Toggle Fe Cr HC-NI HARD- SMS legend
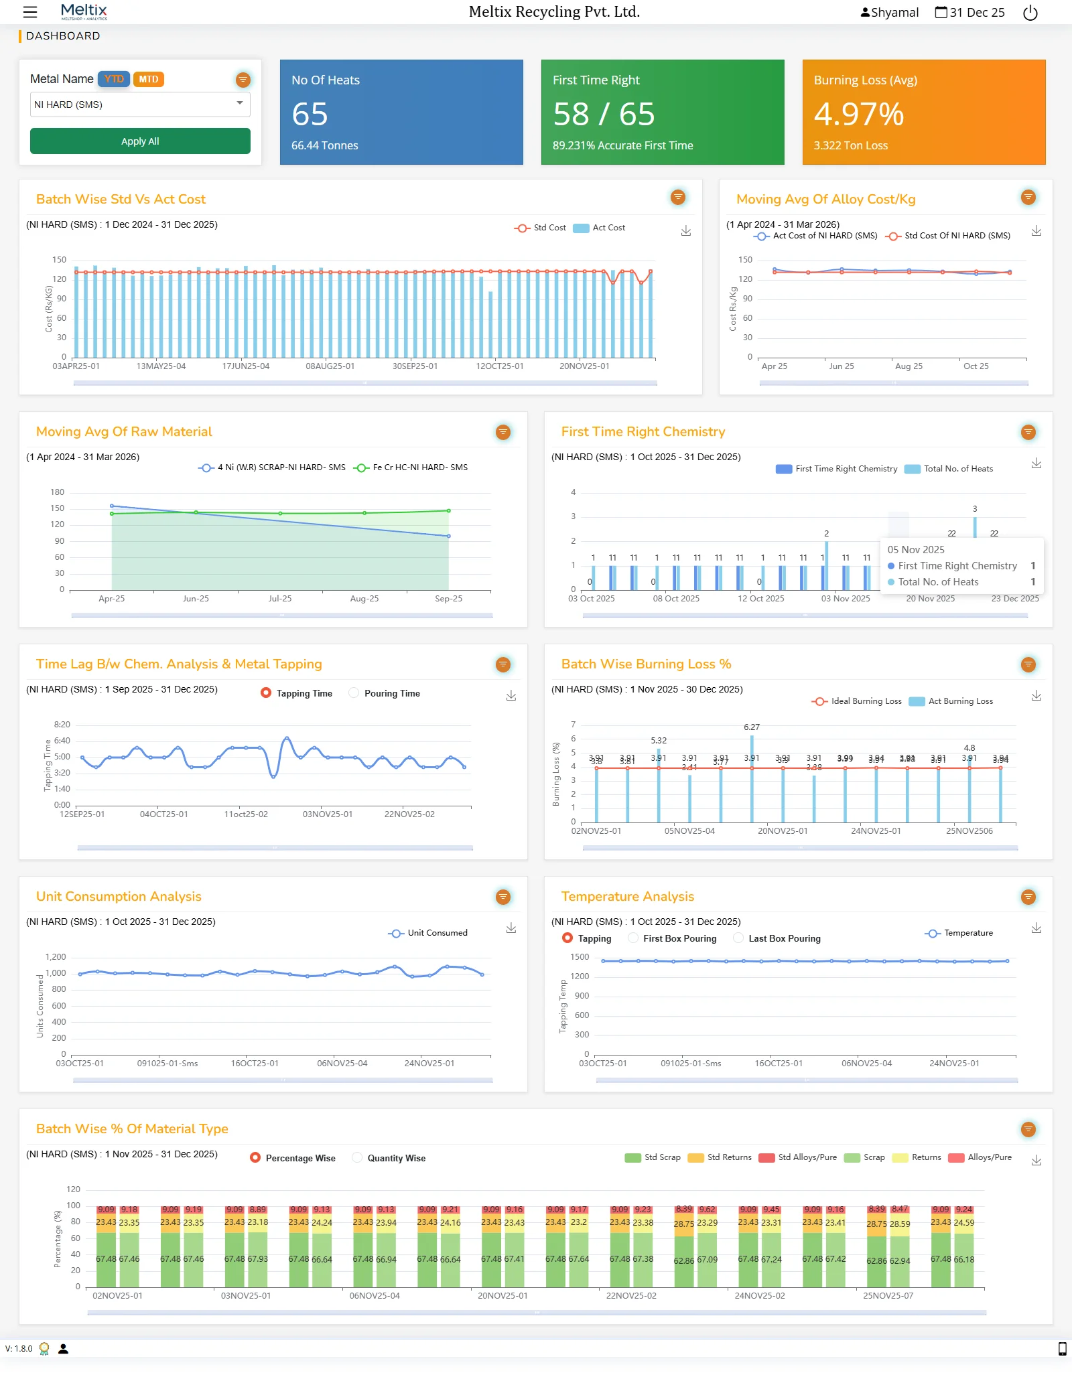 click(411, 467)
